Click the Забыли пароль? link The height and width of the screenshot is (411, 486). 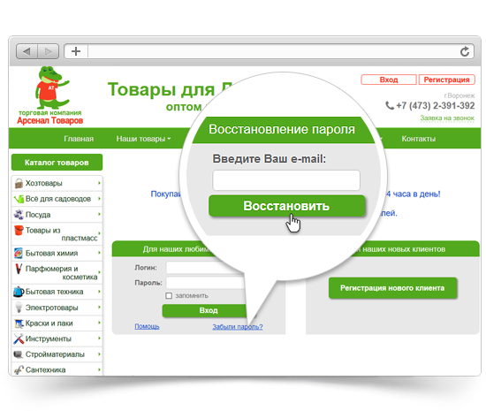[238, 327]
